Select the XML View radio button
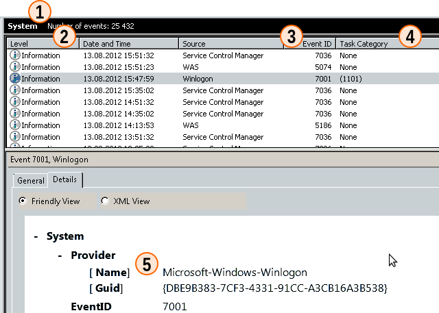Screen dimensions: 439x313 click(105, 201)
